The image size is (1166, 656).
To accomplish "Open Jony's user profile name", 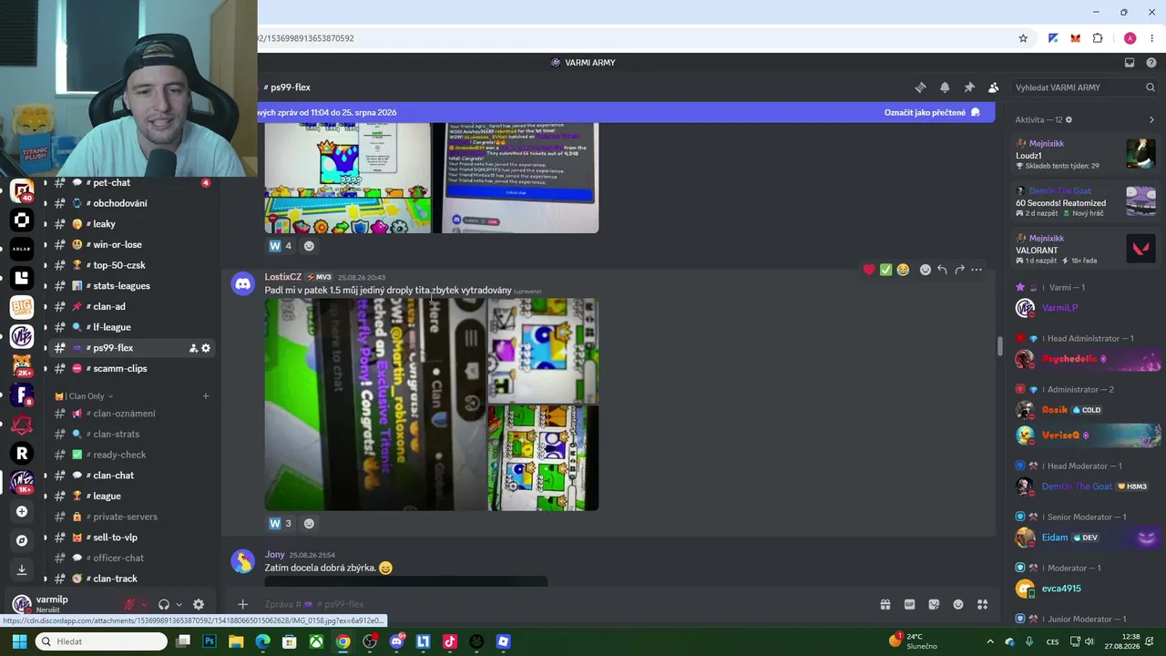I will click(x=275, y=554).
